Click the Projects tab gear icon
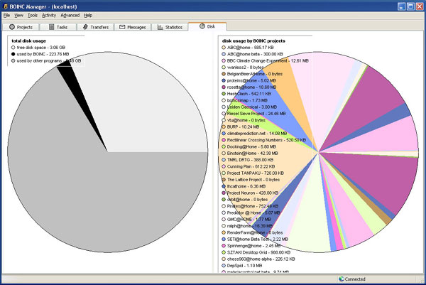 click(x=12, y=27)
